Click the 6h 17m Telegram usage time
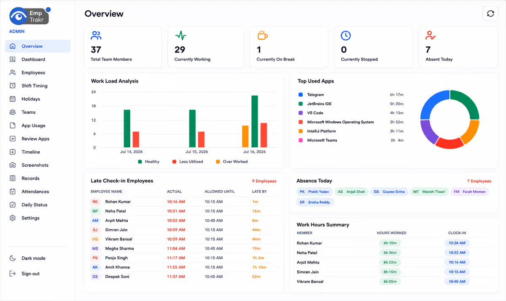 (x=397, y=95)
